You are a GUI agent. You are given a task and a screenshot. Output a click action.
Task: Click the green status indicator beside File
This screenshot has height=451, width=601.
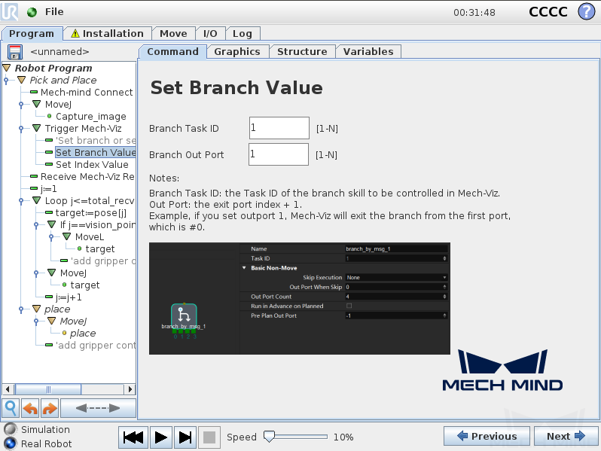pyautogui.click(x=32, y=12)
